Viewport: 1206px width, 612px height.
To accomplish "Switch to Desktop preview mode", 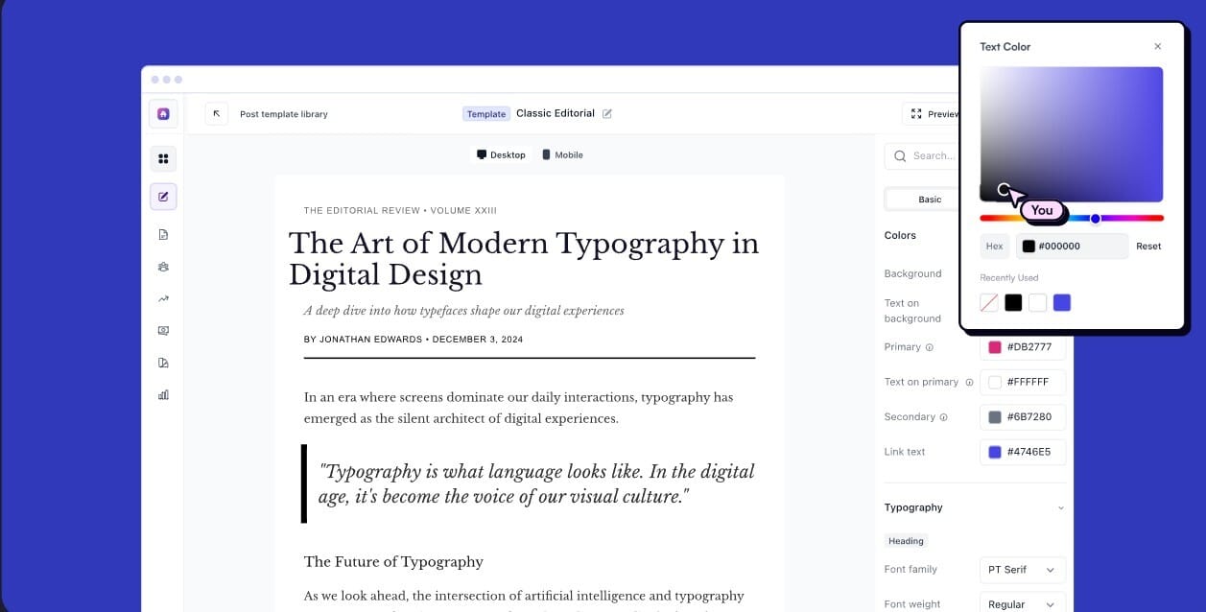I will [502, 154].
